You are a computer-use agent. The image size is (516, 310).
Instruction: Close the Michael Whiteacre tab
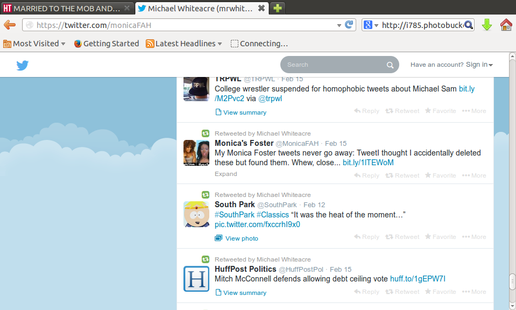[261, 8]
